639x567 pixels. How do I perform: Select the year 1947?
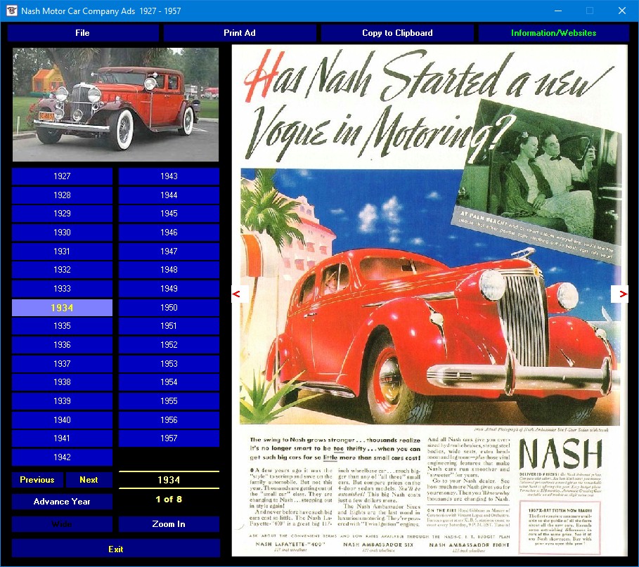(169, 252)
